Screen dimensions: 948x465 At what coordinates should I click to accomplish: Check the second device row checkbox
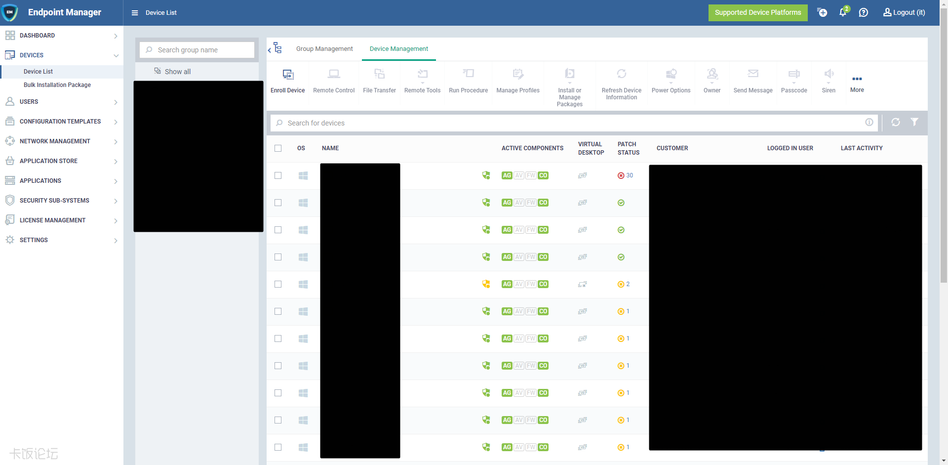coord(278,203)
